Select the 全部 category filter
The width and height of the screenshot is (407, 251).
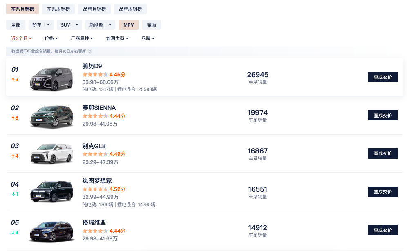pos(16,25)
